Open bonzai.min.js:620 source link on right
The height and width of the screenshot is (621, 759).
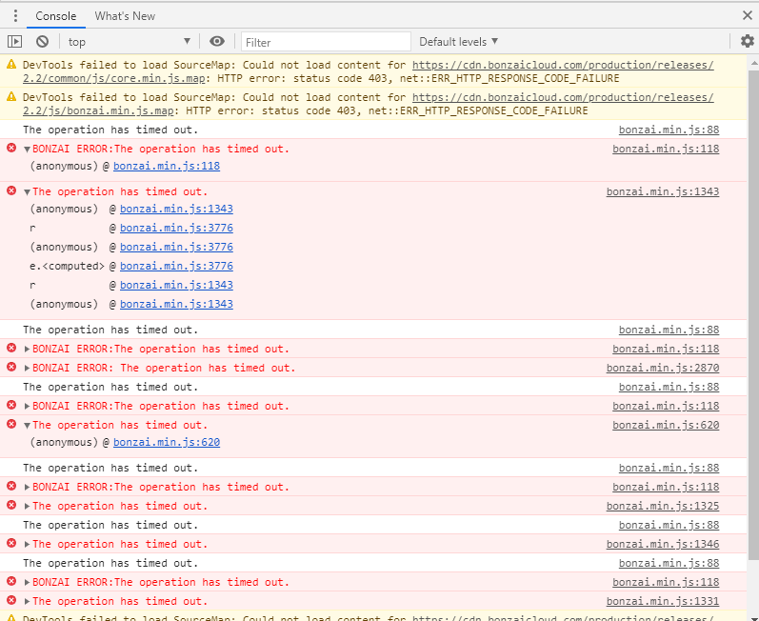666,425
